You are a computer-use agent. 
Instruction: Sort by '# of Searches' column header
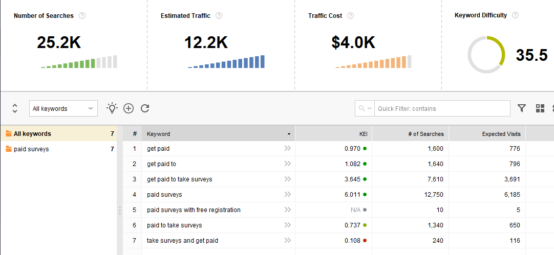(x=410, y=134)
